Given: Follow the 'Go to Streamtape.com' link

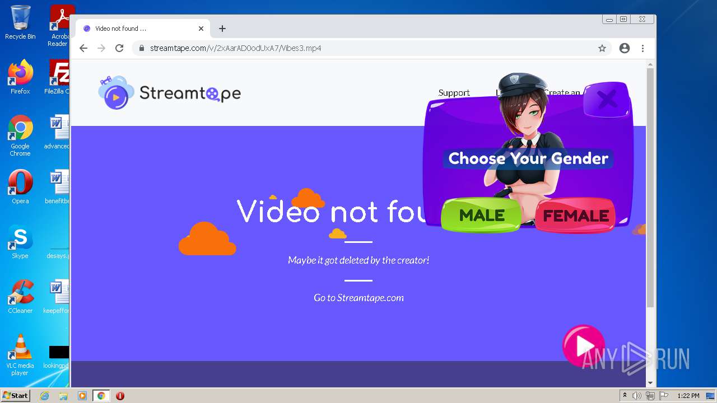Looking at the screenshot, I should (x=358, y=298).
